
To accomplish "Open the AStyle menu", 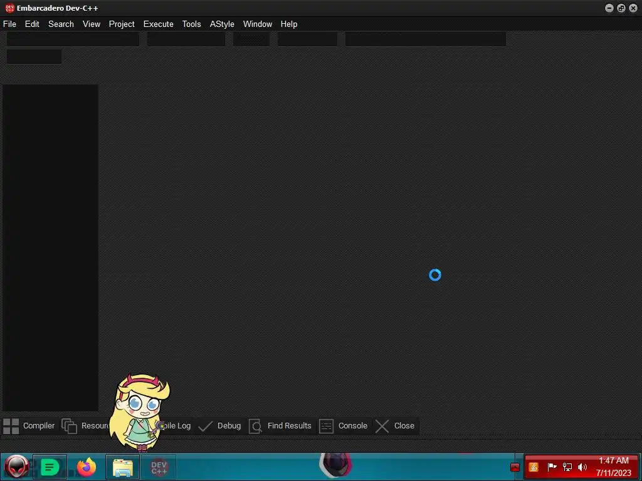I will coord(222,24).
